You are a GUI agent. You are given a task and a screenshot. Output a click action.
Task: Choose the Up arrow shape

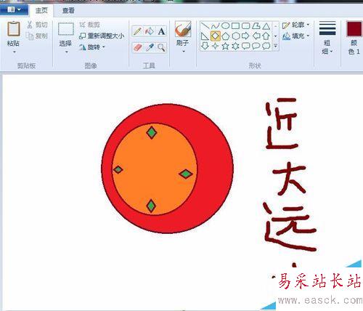[x=266, y=36]
